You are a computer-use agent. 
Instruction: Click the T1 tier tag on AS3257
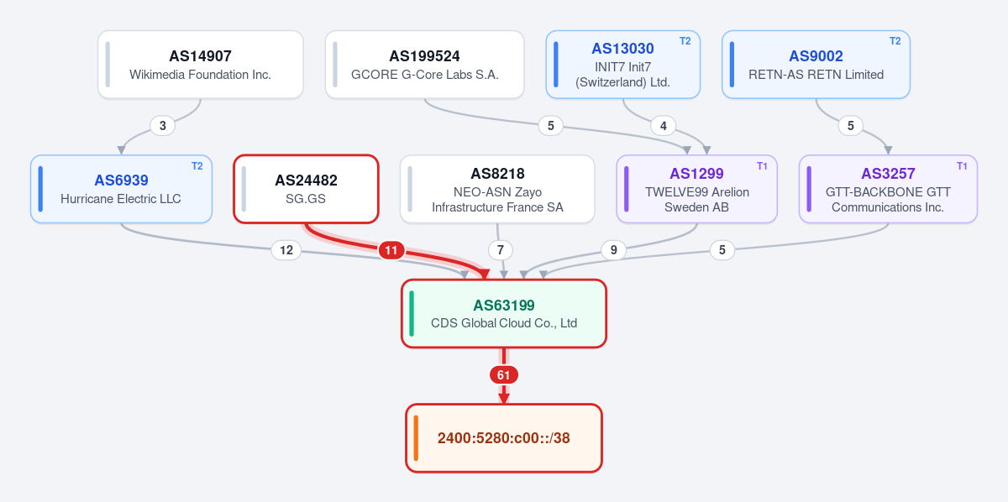tap(962, 166)
